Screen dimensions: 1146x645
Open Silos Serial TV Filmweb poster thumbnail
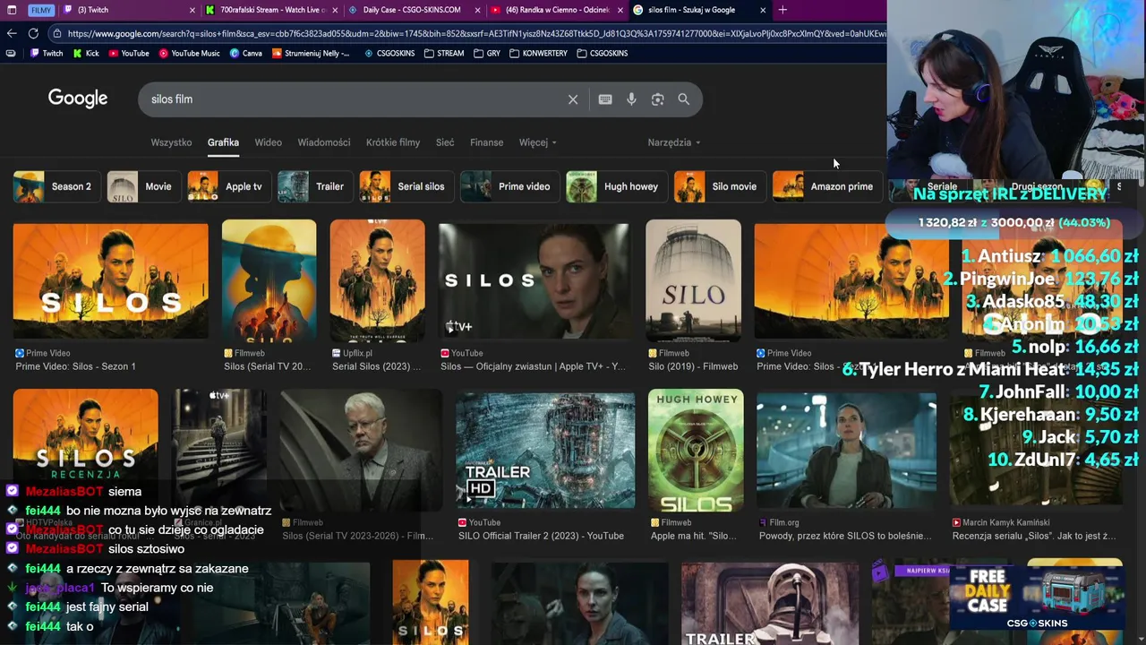269,281
